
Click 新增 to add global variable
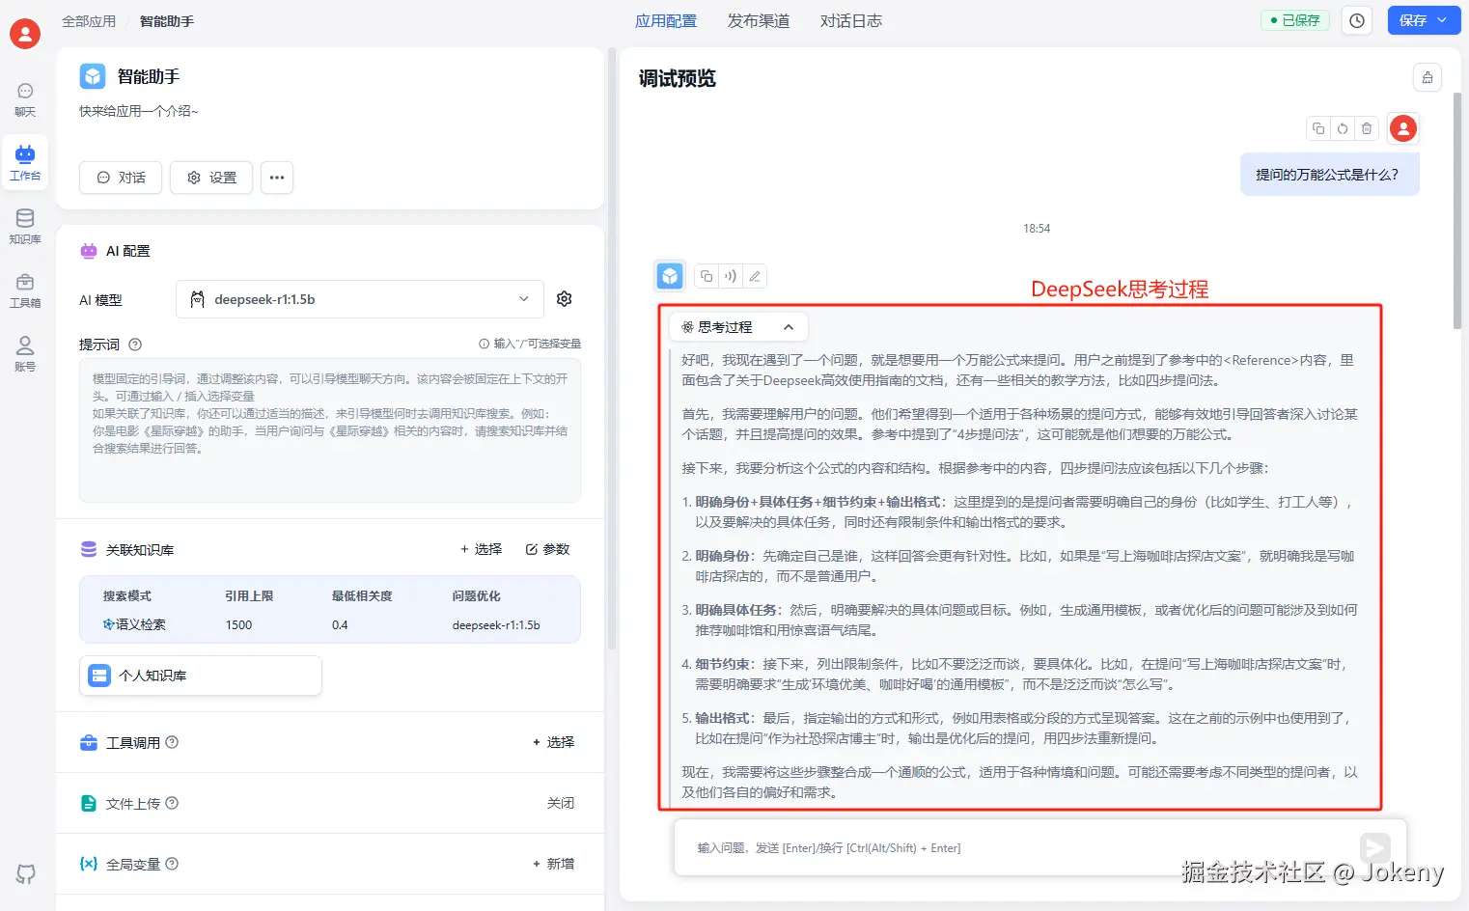(x=553, y=864)
